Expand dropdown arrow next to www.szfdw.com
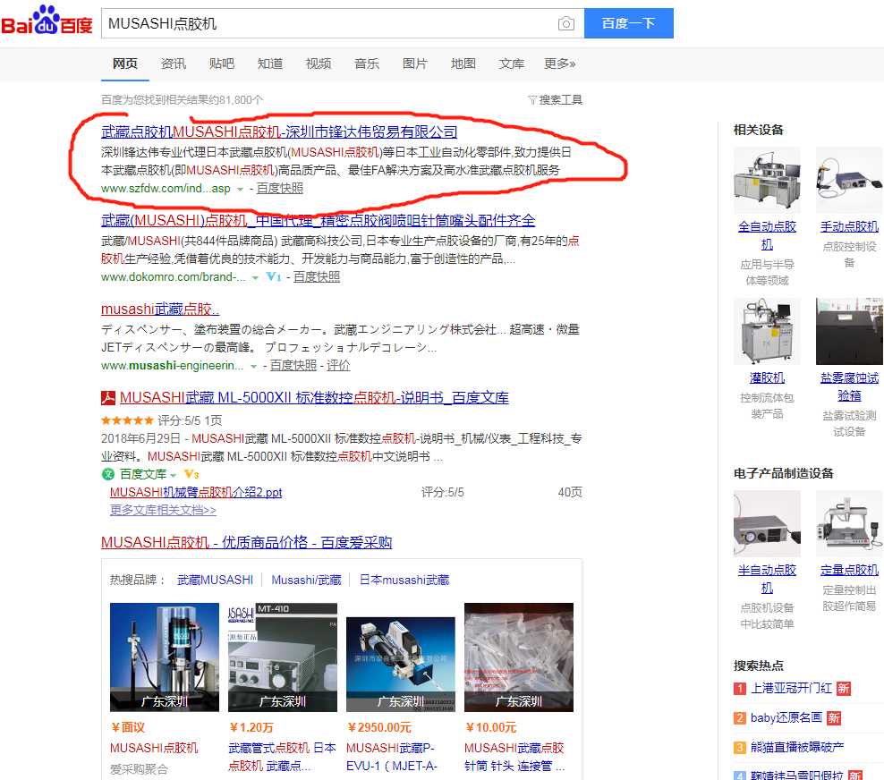The height and width of the screenshot is (780, 884). click(240, 189)
